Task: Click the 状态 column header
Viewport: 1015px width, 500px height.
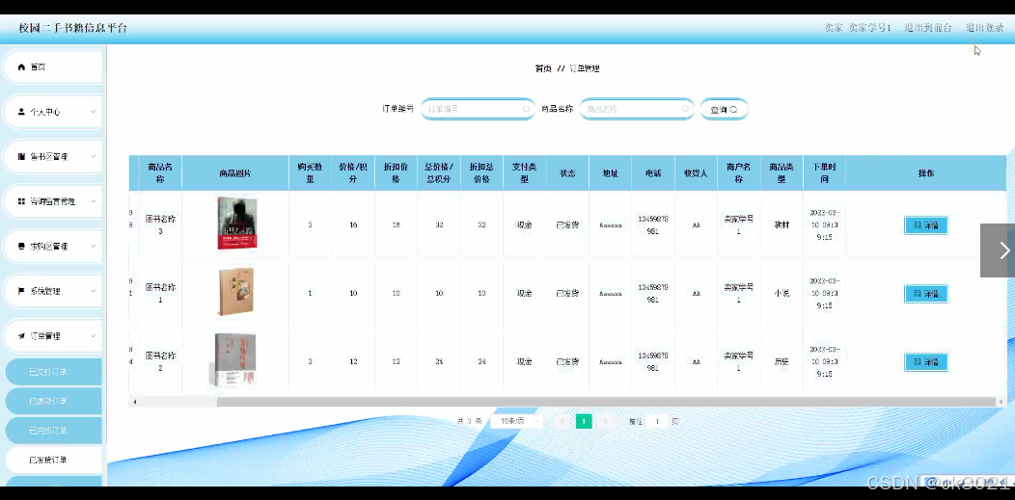Action: click(x=567, y=173)
